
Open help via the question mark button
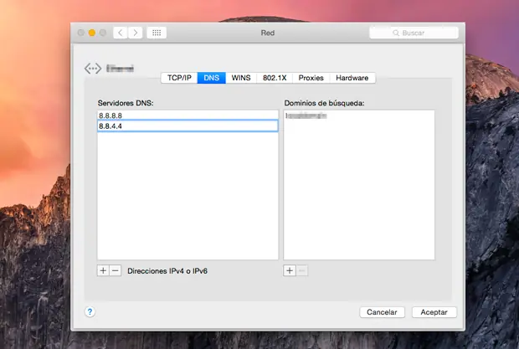[90, 311]
